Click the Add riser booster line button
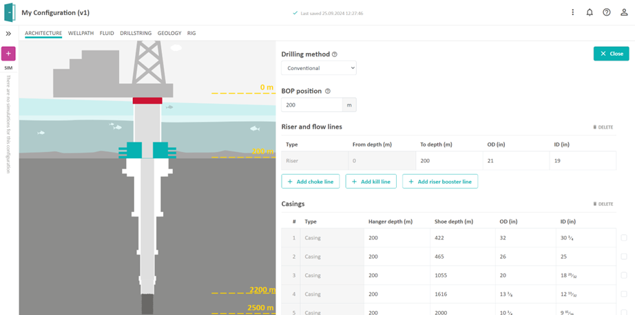The width and height of the screenshot is (635, 315). 440,182
